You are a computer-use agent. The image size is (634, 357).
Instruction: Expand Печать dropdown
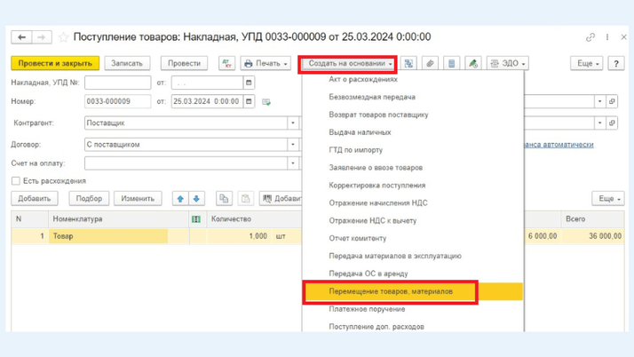point(265,63)
